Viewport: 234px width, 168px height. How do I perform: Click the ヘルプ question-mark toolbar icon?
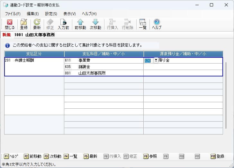[x=157, y=24]
